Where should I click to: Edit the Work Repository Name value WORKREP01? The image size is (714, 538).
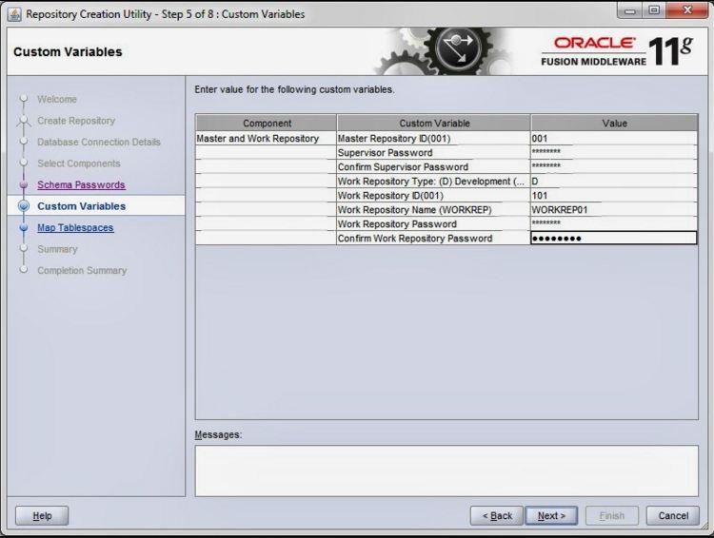[x=614, y=210]
